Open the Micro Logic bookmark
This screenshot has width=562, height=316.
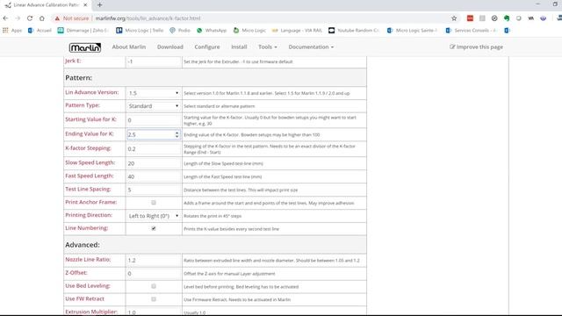[x=249, y=31]
